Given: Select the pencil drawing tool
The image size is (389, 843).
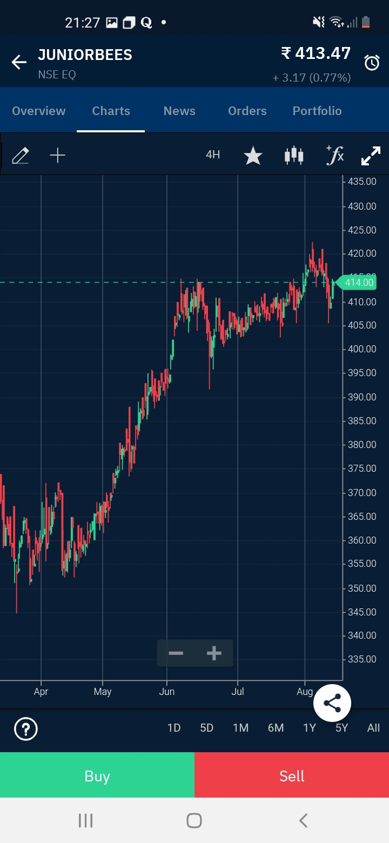Looking at the screenshot, I should (x=20, y=156).
